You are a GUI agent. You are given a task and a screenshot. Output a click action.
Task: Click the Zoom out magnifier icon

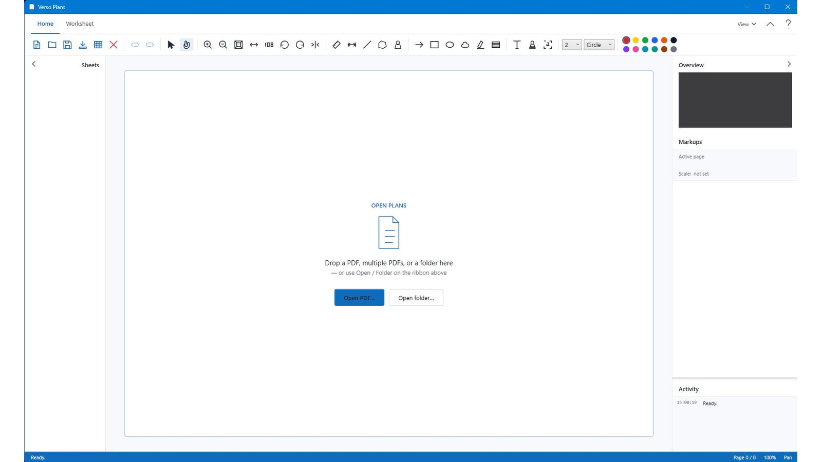coord(223,45)
